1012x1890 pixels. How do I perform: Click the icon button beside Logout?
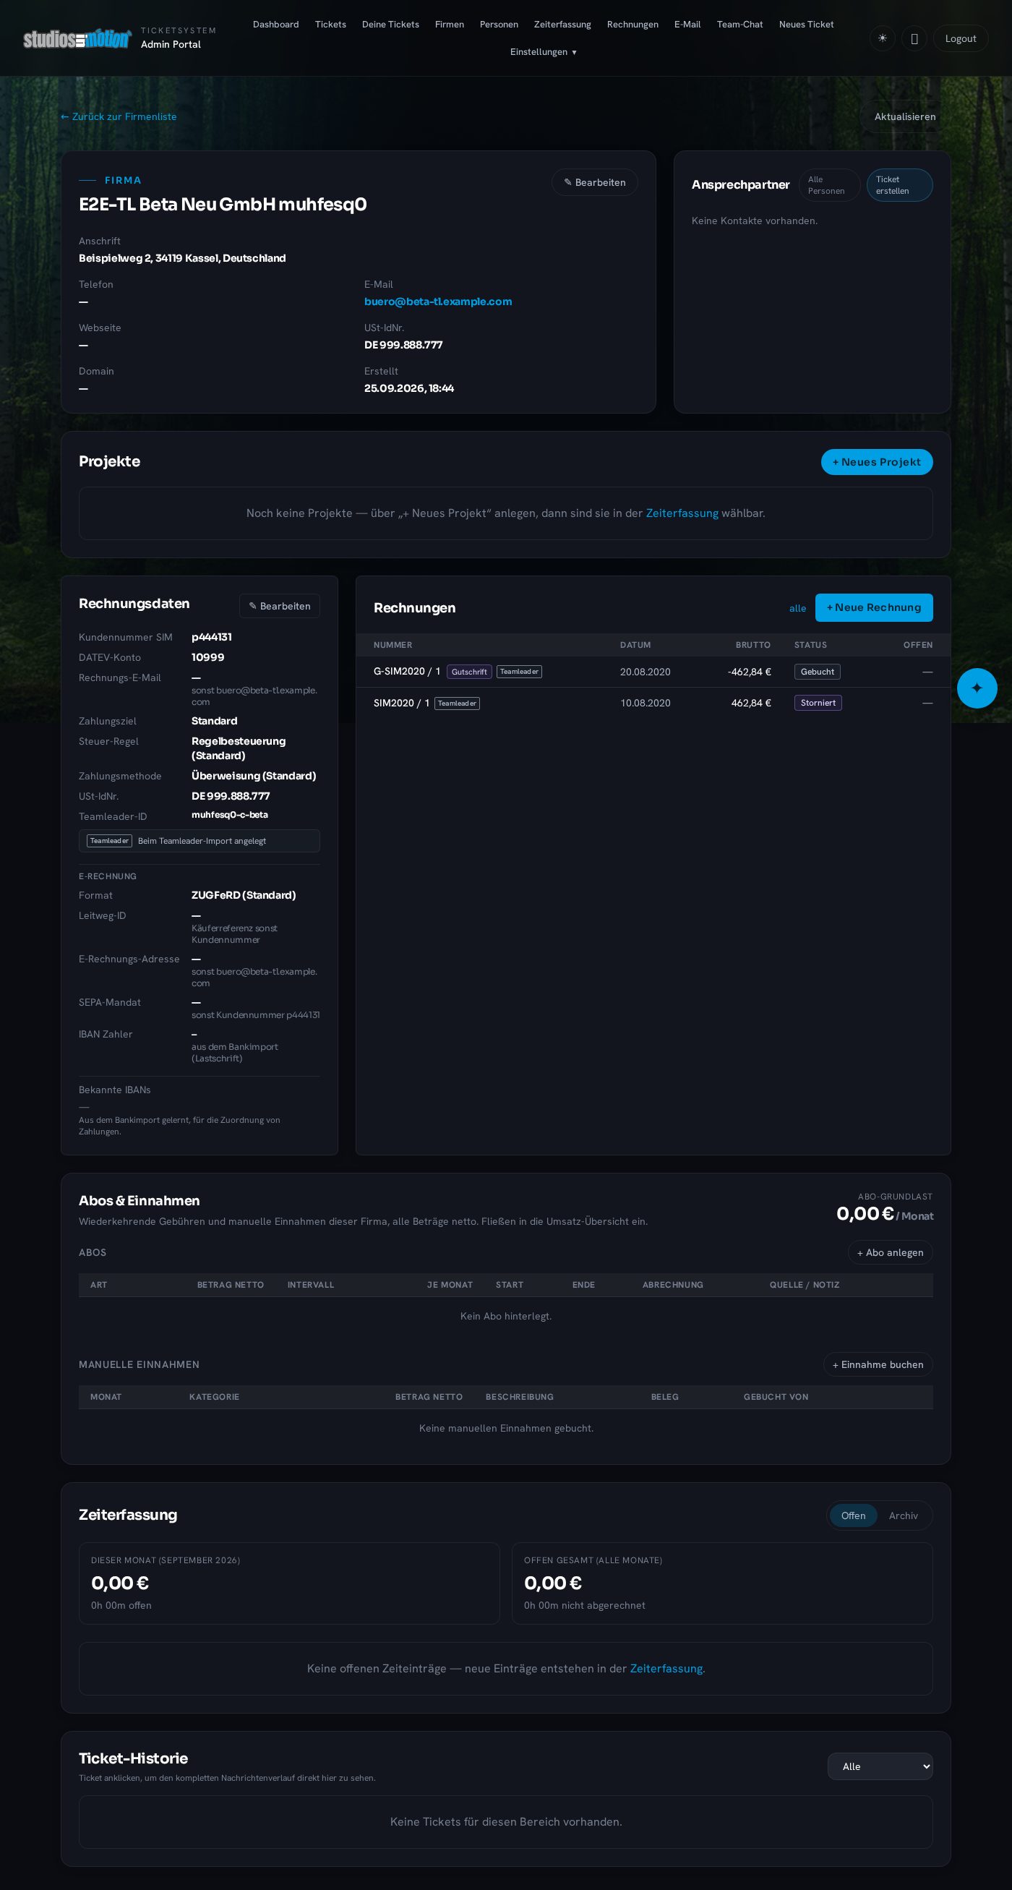pos(914,38)
